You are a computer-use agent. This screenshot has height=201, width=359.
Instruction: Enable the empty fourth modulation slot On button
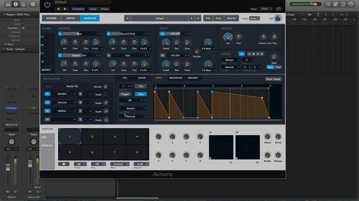click(x=47, y=119)
